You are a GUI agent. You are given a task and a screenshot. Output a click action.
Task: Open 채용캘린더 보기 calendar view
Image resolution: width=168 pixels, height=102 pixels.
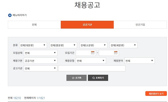(156, 94)
